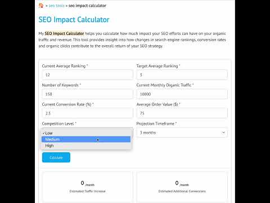Click the Number of Keywords input

click(88, 94)
